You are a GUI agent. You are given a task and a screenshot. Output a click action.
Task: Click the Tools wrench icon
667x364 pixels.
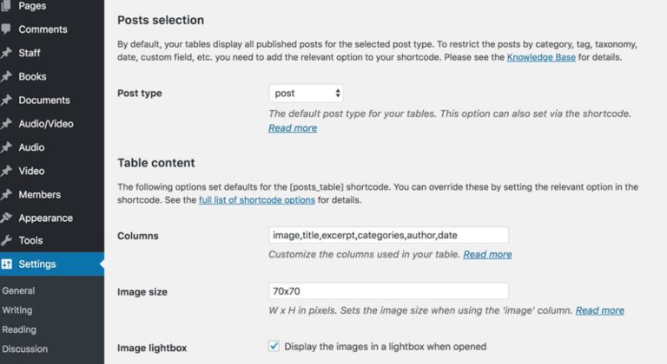6,240
